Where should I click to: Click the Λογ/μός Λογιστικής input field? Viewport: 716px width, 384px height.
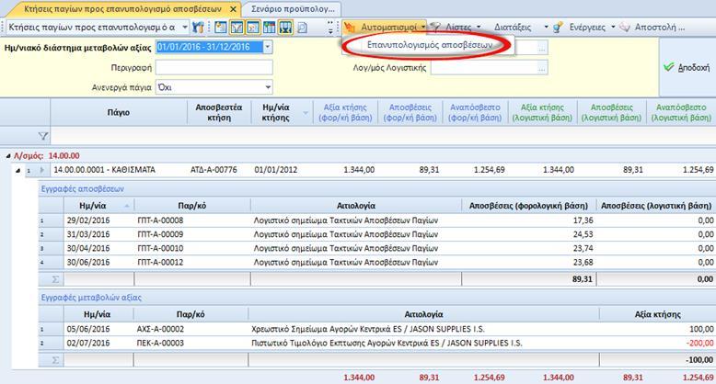coord(484,67)
